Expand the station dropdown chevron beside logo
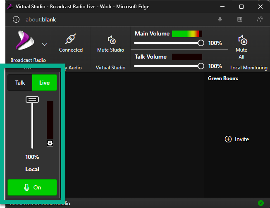Viewport: 270px width, 208px height. (45, 45)
